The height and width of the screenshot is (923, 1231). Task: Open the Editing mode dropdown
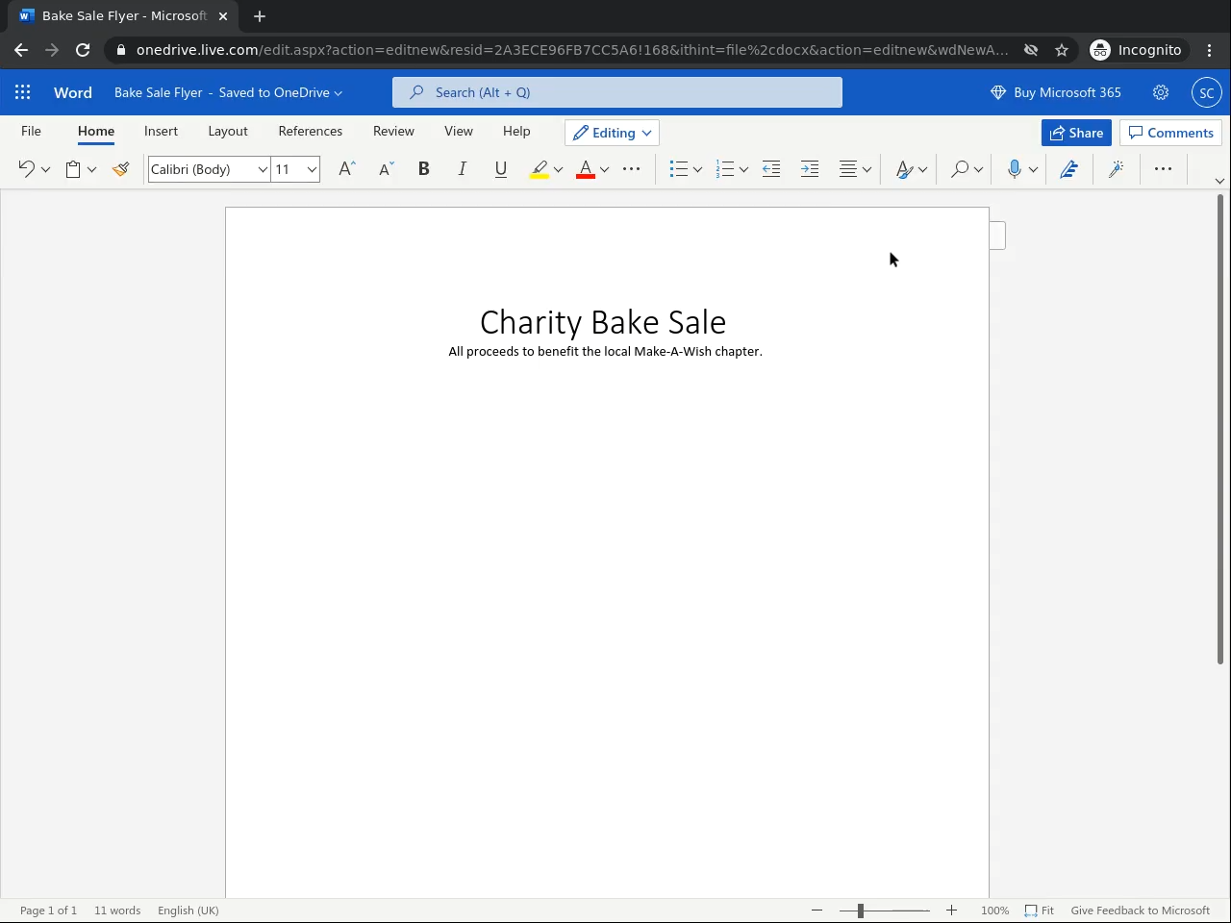pos(613,133)
